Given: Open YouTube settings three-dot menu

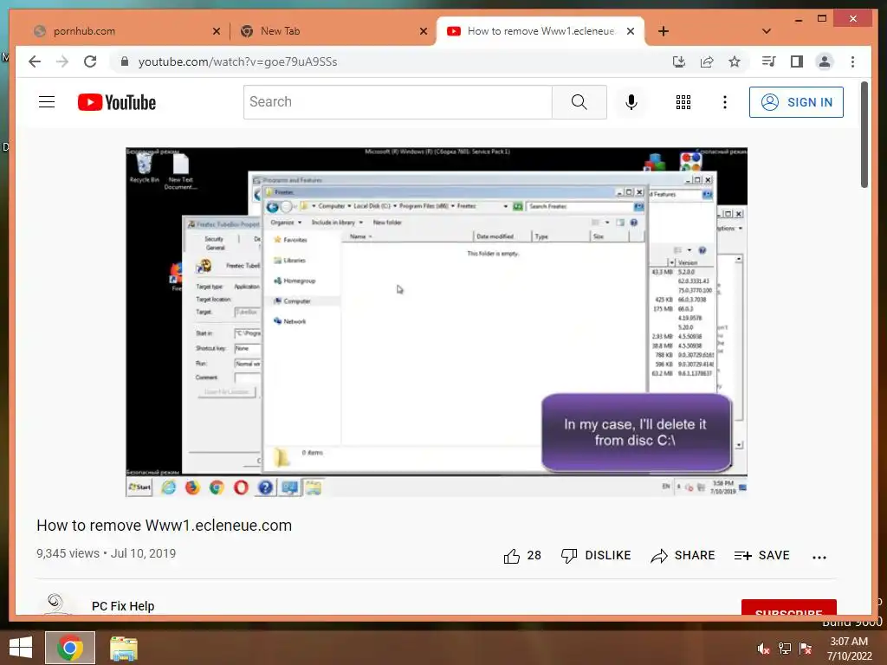Looking at the screenshot, I should (725, 102).
